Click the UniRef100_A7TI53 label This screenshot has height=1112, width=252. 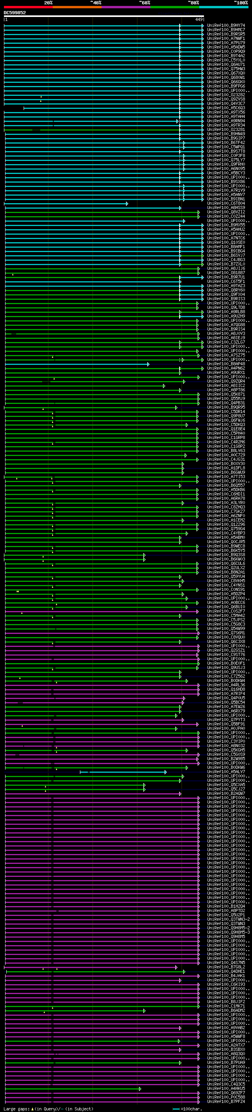tap(226, 477)
